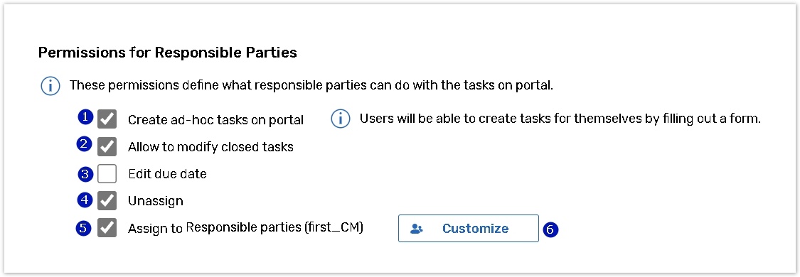Click the info icon beside permissions description

pyautogui.click(x=50, y=86)
